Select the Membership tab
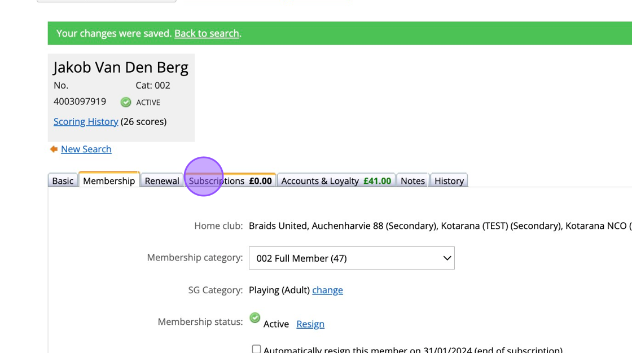This screenshot has width=632, height=353. tap(109, 181)
